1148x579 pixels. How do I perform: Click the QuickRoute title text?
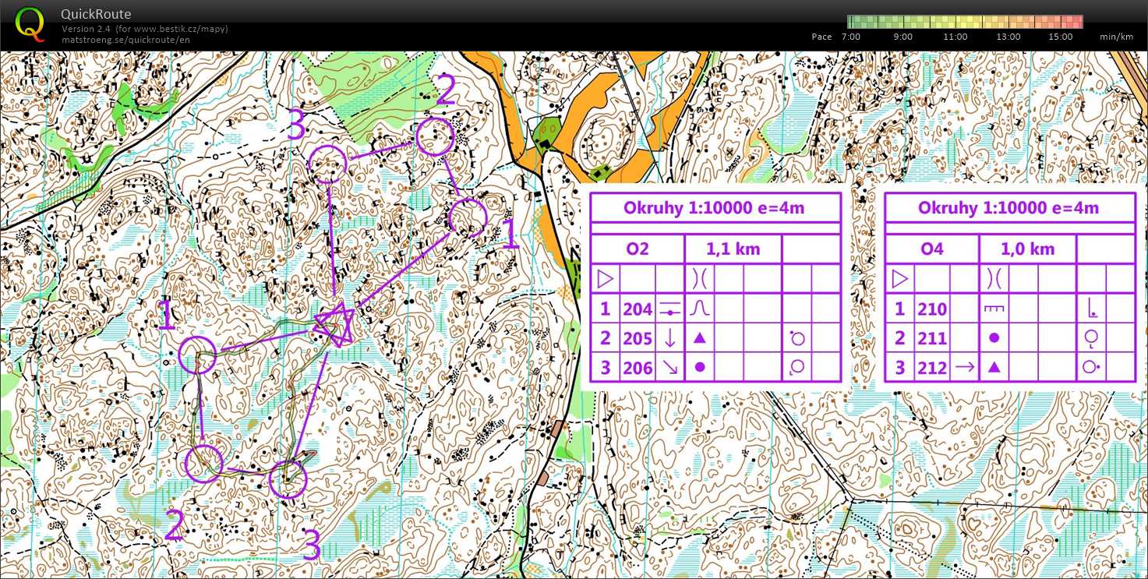[x=96, y=14]
